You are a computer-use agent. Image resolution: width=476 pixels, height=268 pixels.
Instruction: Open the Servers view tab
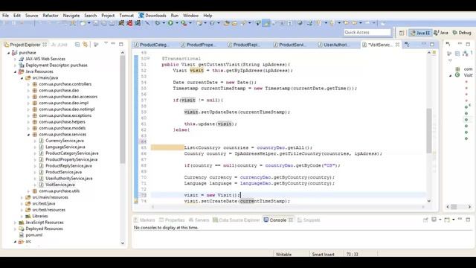point(199,220)
